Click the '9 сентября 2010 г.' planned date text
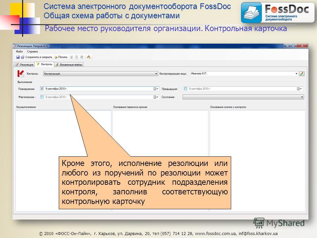Image resolution: width=317 pixels, height=238 pixels. (56, 89)
